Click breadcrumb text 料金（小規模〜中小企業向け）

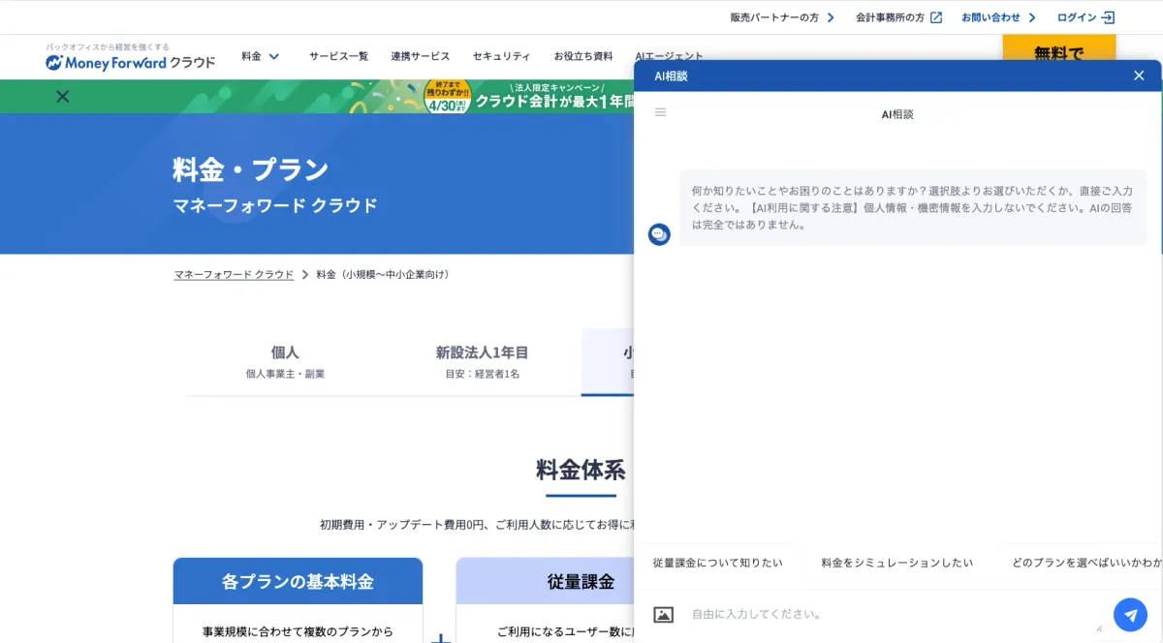[383, 274]
